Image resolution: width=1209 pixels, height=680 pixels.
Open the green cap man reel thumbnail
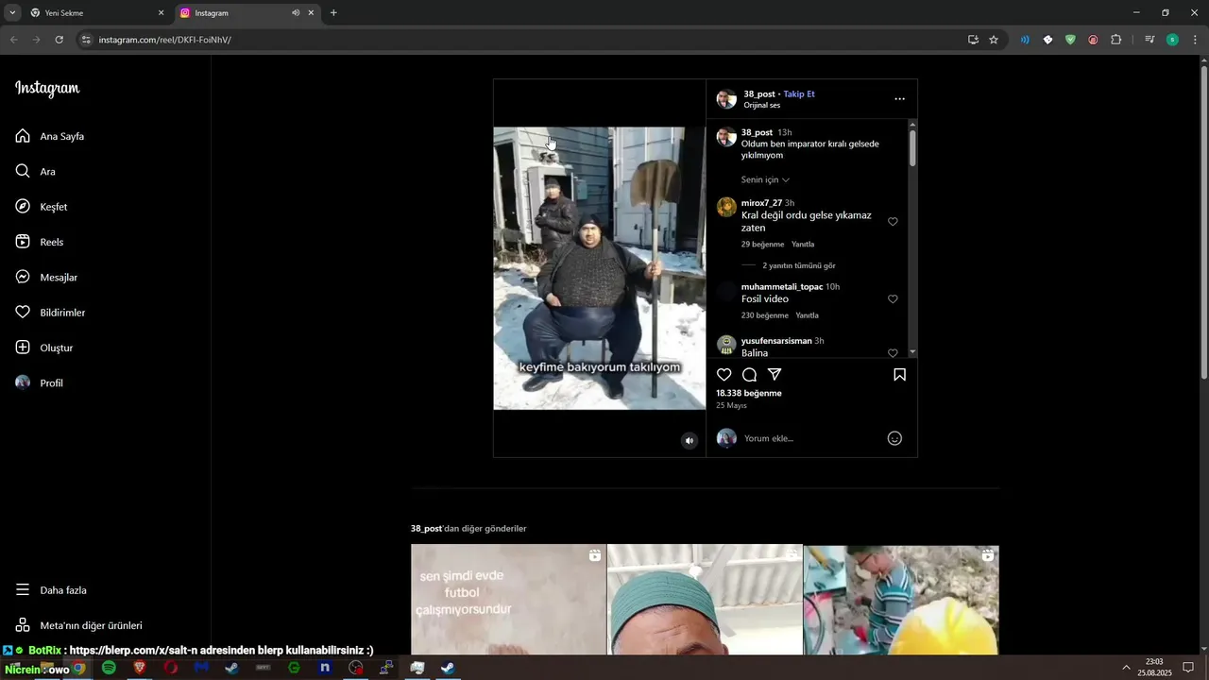[705, 600]
